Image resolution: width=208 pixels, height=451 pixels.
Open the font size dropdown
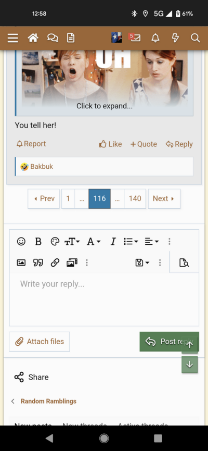pyautogui.click(x=72, y=241)
